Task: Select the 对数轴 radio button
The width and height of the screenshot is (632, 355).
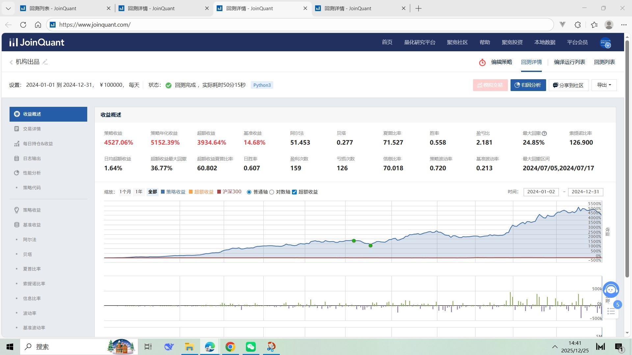Action: pos(272,192)
